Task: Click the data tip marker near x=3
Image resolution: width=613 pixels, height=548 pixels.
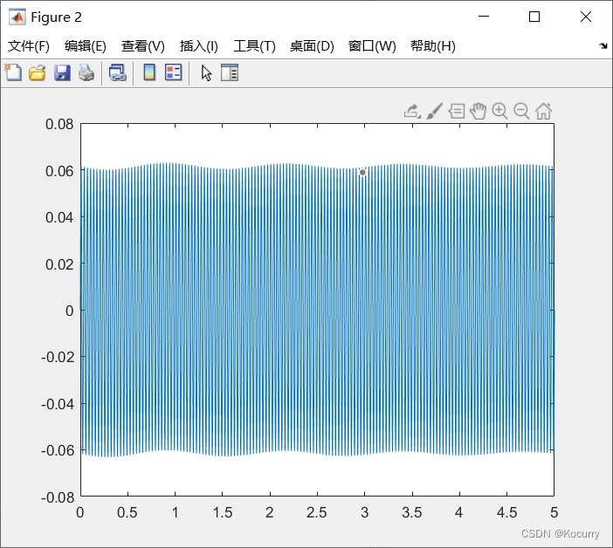Action: click(362, 172)
